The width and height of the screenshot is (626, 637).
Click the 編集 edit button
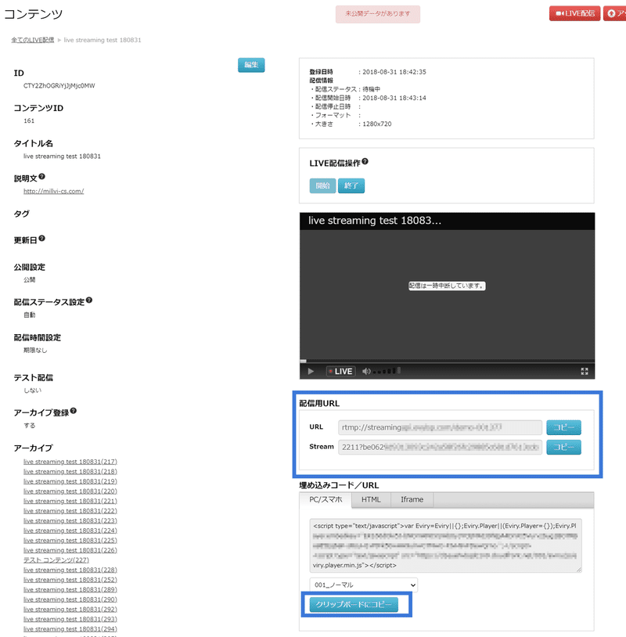click(250, 65)
